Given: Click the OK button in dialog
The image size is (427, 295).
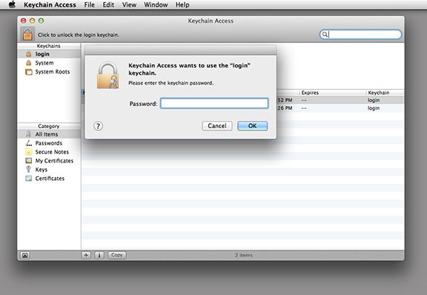Looking at the screenshot, I should pyautogui.click(x=253, y=126).
